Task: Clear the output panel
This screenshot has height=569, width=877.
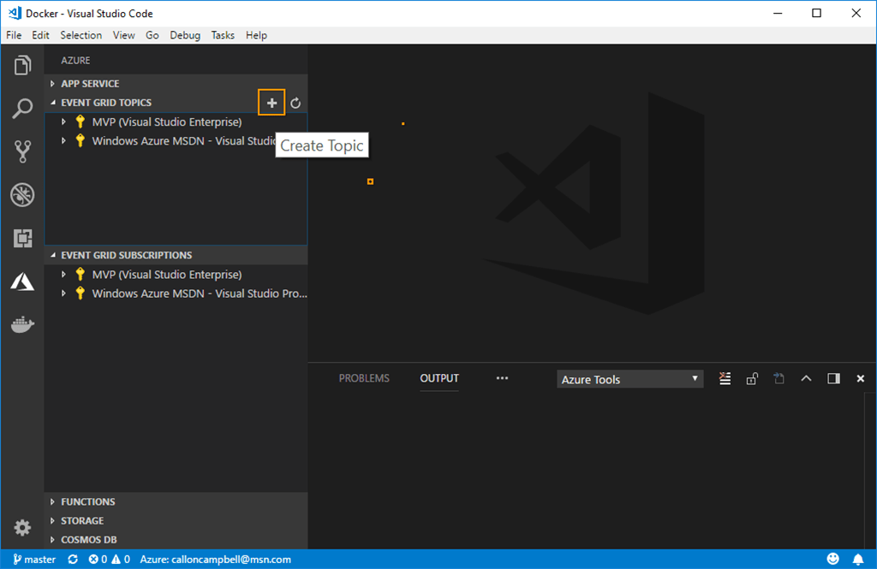Action: (x=725, y=379)
